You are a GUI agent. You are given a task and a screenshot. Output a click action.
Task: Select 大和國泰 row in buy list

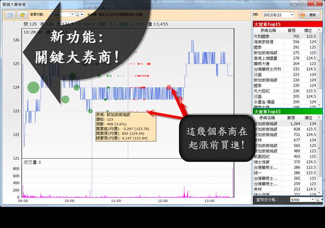pos(285,36)
